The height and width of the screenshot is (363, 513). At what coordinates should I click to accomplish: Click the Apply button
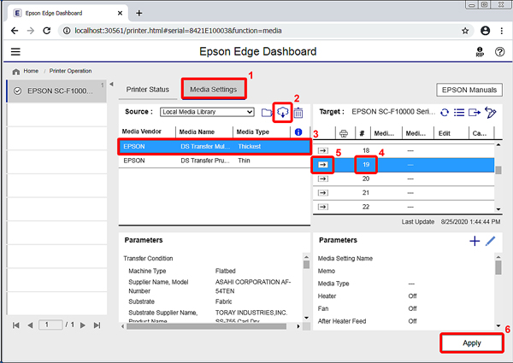[x=472, y=343]
